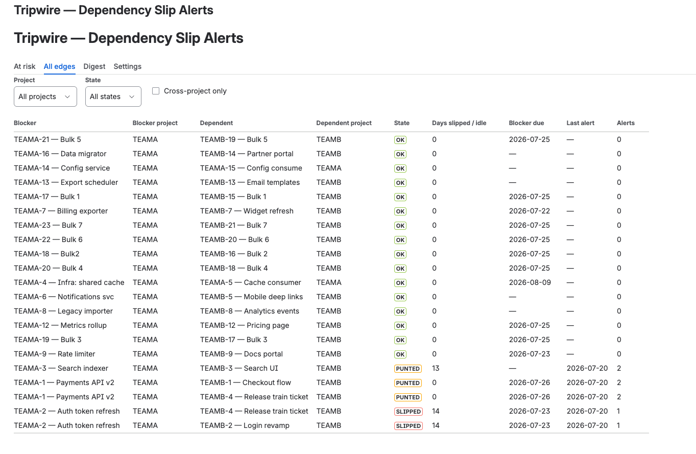The image size is (696, 454).
Task: Switch to the At risk tab
Action: 25,66
